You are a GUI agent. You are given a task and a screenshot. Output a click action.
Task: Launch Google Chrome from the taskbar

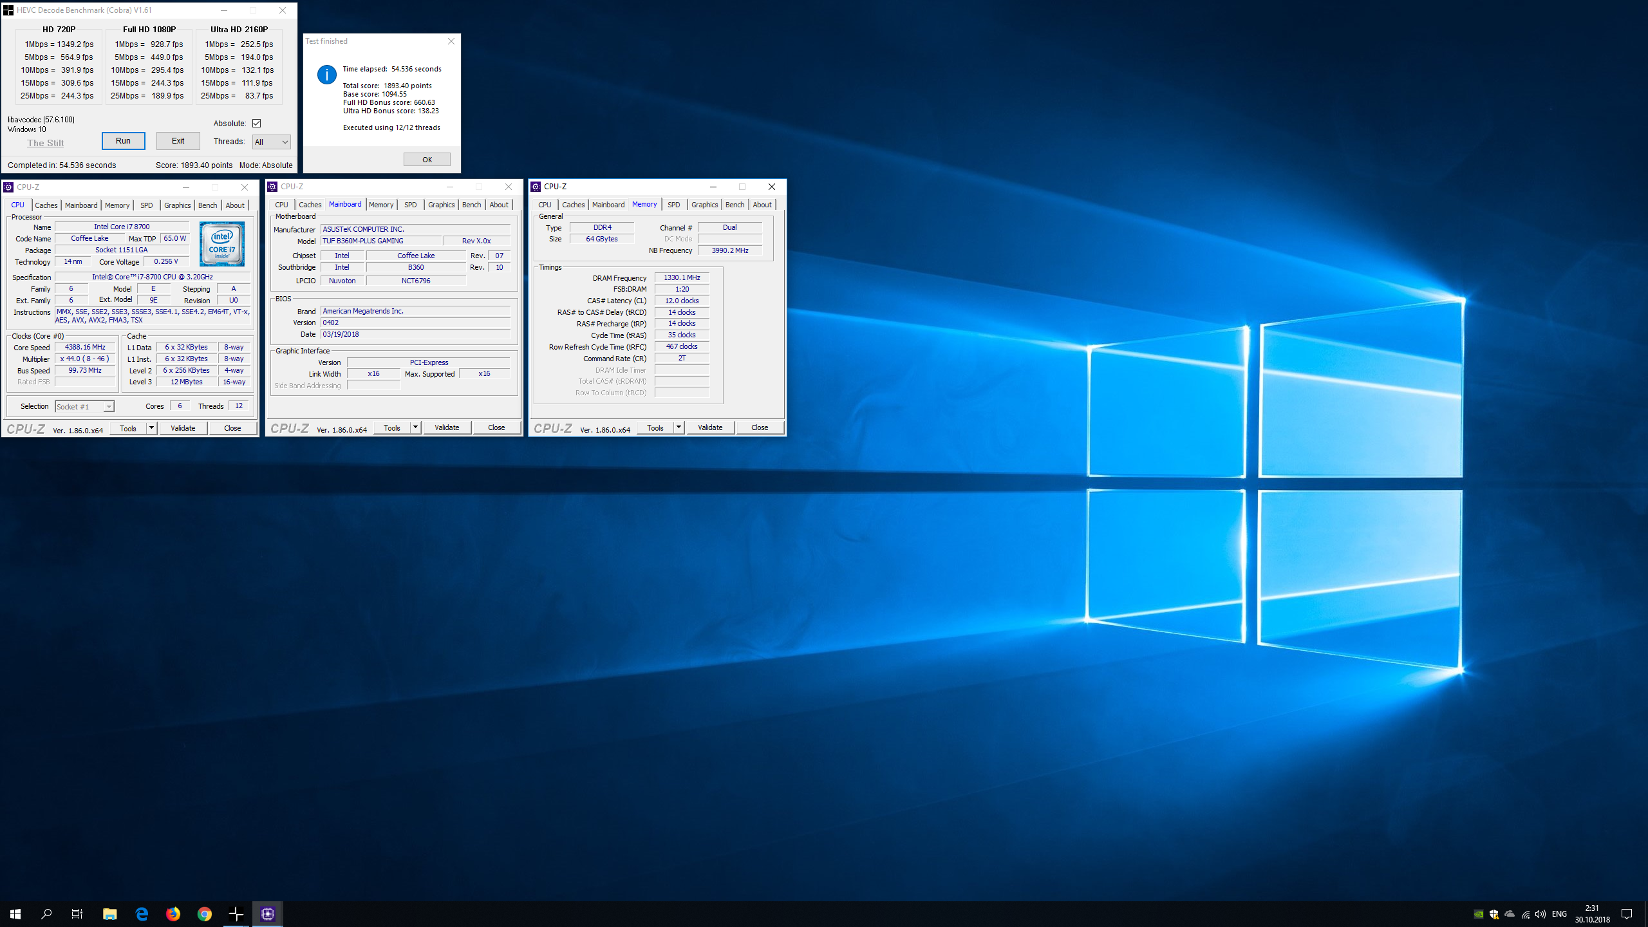pos(205,913)
